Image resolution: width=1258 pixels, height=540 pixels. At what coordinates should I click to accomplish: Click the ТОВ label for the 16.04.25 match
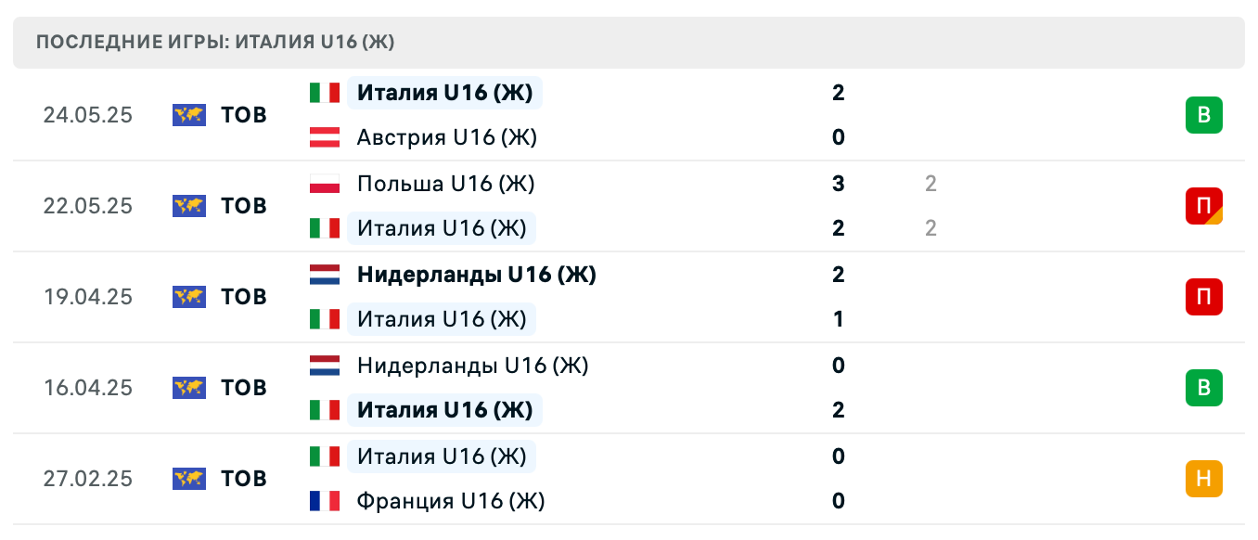[x=242, y=388]
